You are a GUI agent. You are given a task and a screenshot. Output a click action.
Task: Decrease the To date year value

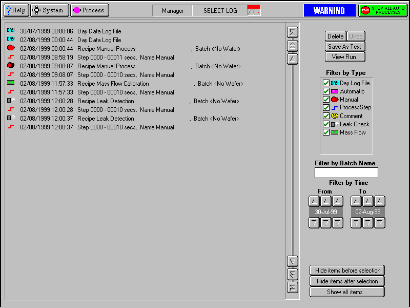(379, 223)
